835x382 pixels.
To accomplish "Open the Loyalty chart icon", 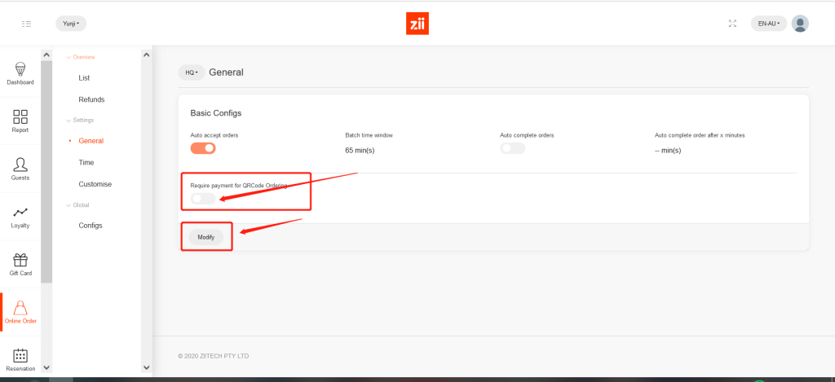I will (20, 212).
